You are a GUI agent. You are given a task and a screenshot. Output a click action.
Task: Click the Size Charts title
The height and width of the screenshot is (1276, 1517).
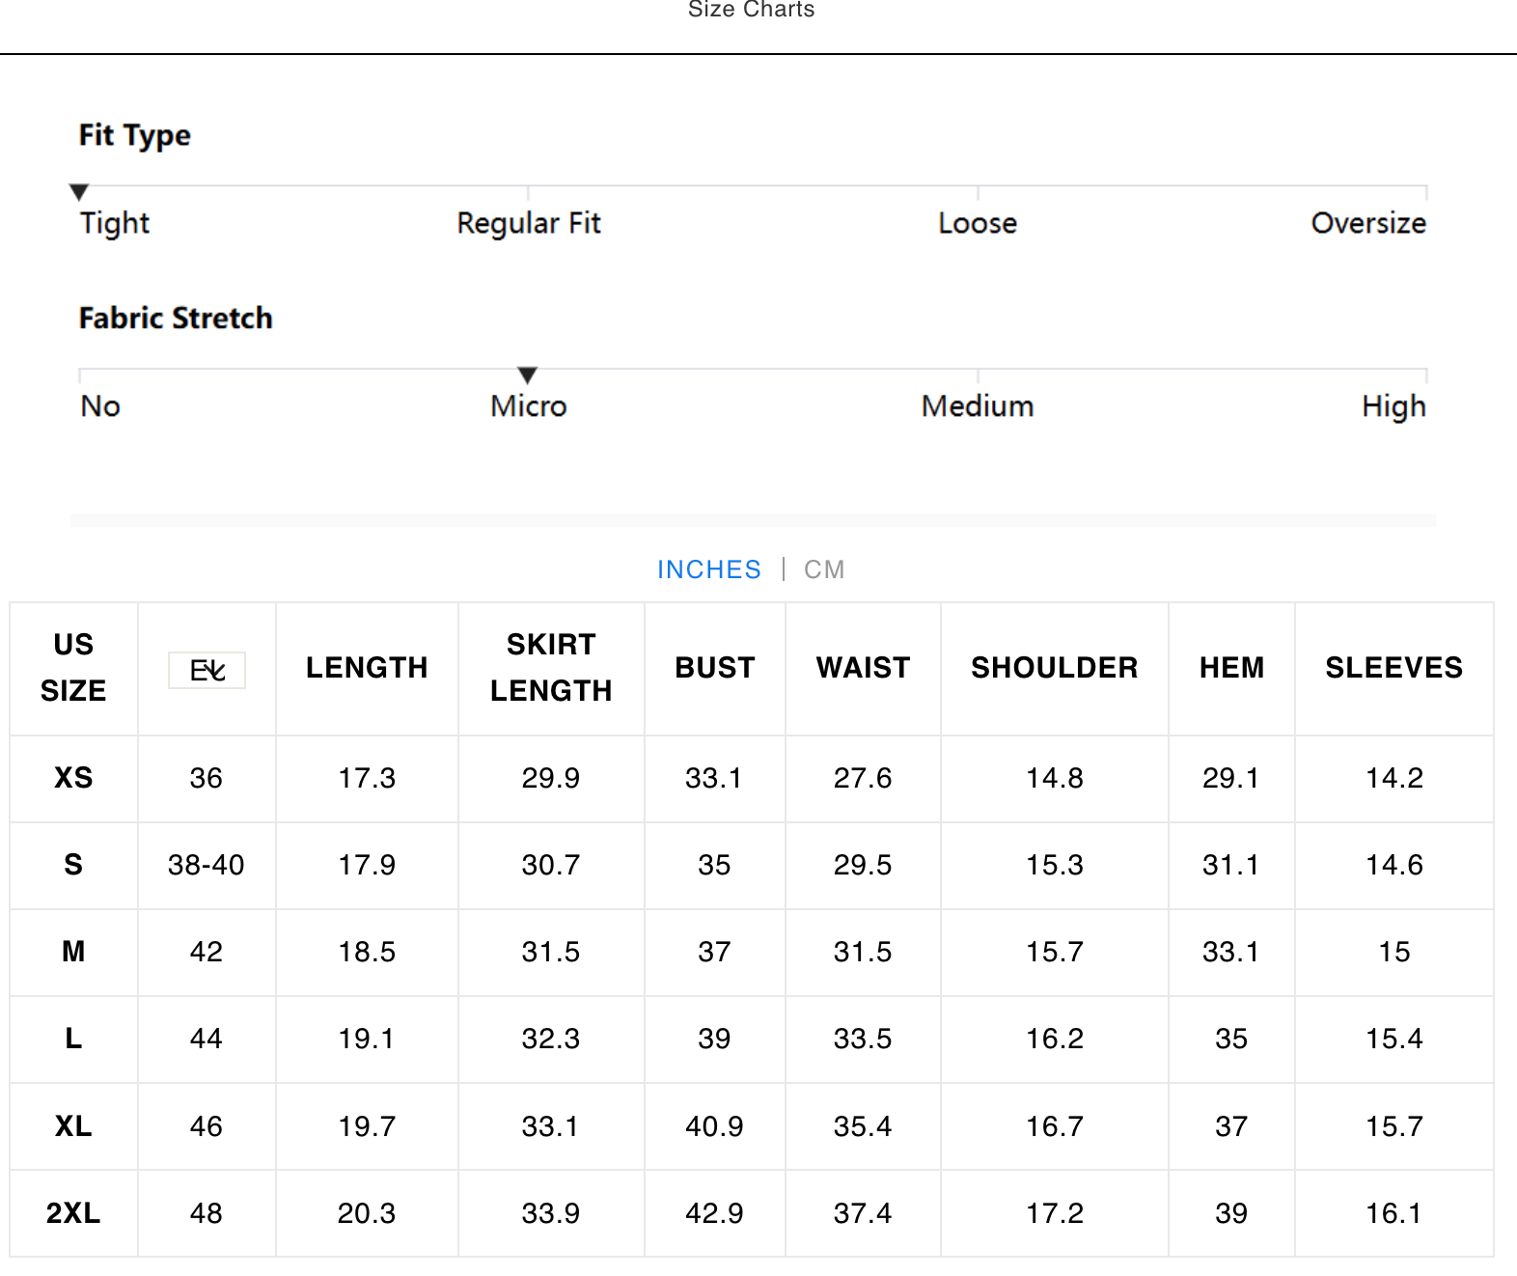751,11
